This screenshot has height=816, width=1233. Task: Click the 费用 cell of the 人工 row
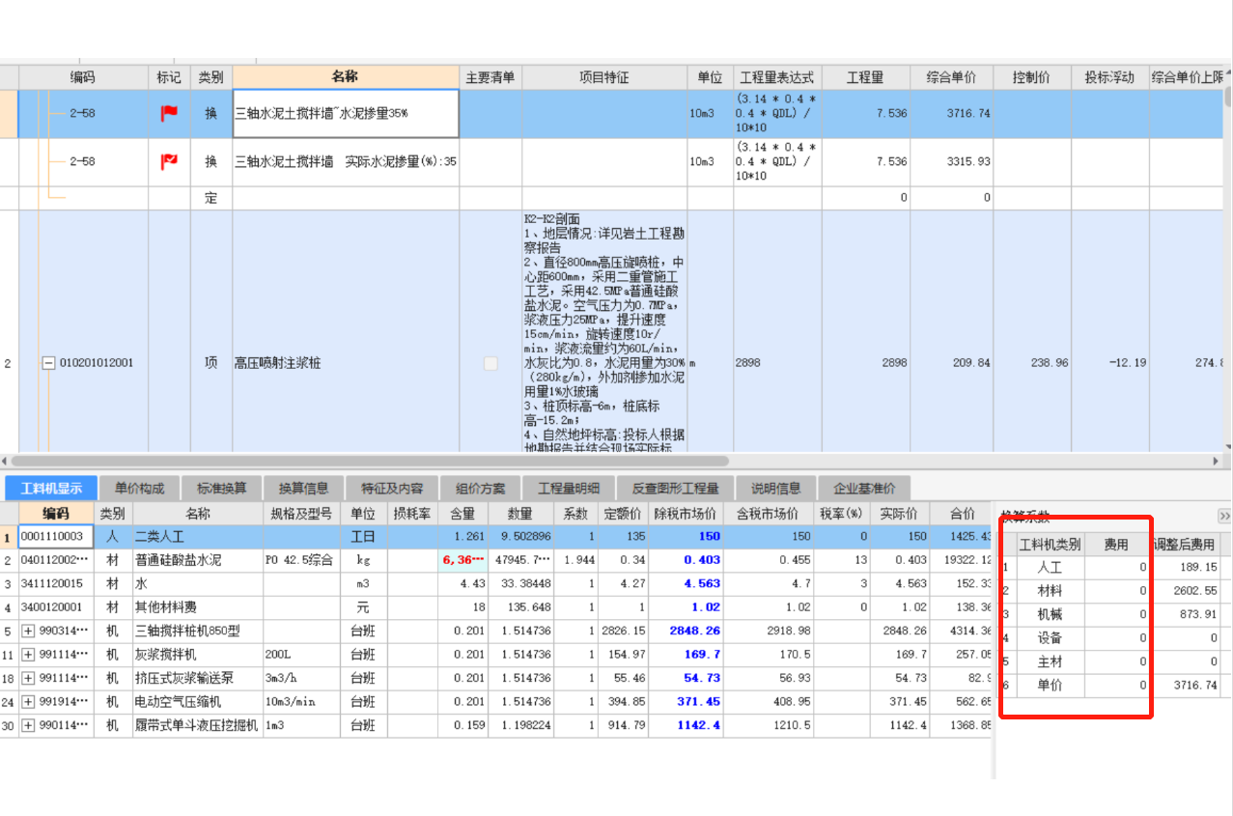point(1117,567)
